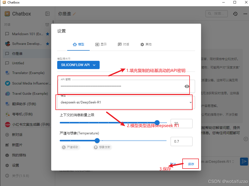Click the 翻译助手 (示例) translate icon
The image size is (249, 186).
click(7, 104)
